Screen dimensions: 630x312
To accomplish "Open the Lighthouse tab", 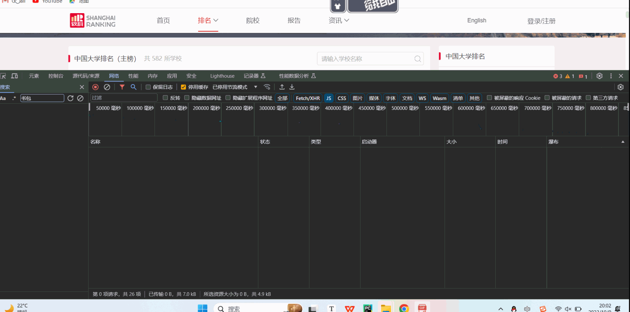I will pyautogui.click(x=222, y=76).
